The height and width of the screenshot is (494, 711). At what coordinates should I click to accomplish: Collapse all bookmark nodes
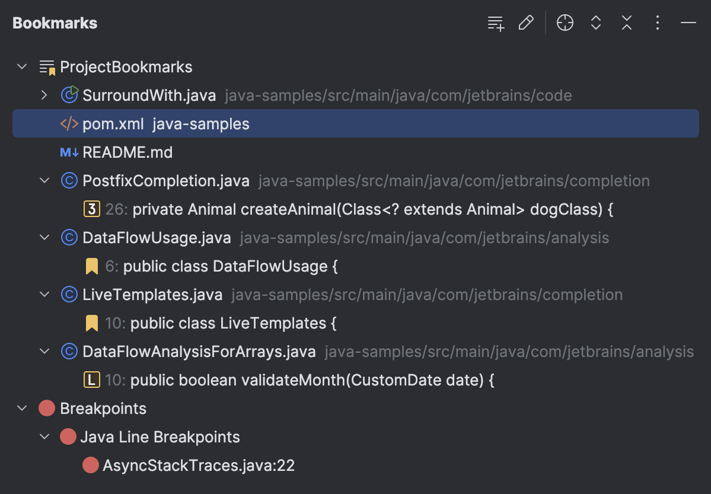pos(626,23)
